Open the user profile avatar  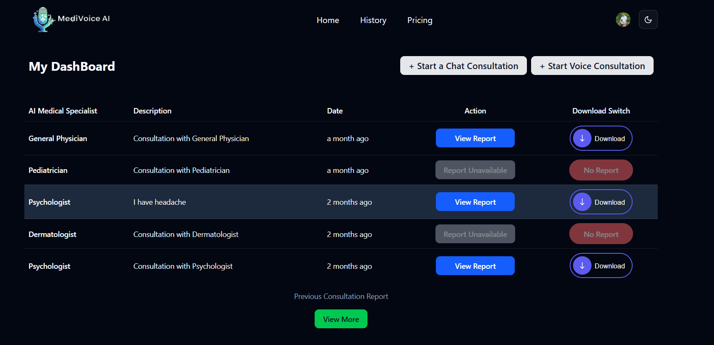[623, 20]
